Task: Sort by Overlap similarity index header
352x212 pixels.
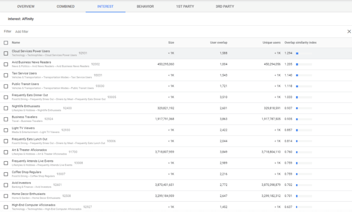Action: 300,43
